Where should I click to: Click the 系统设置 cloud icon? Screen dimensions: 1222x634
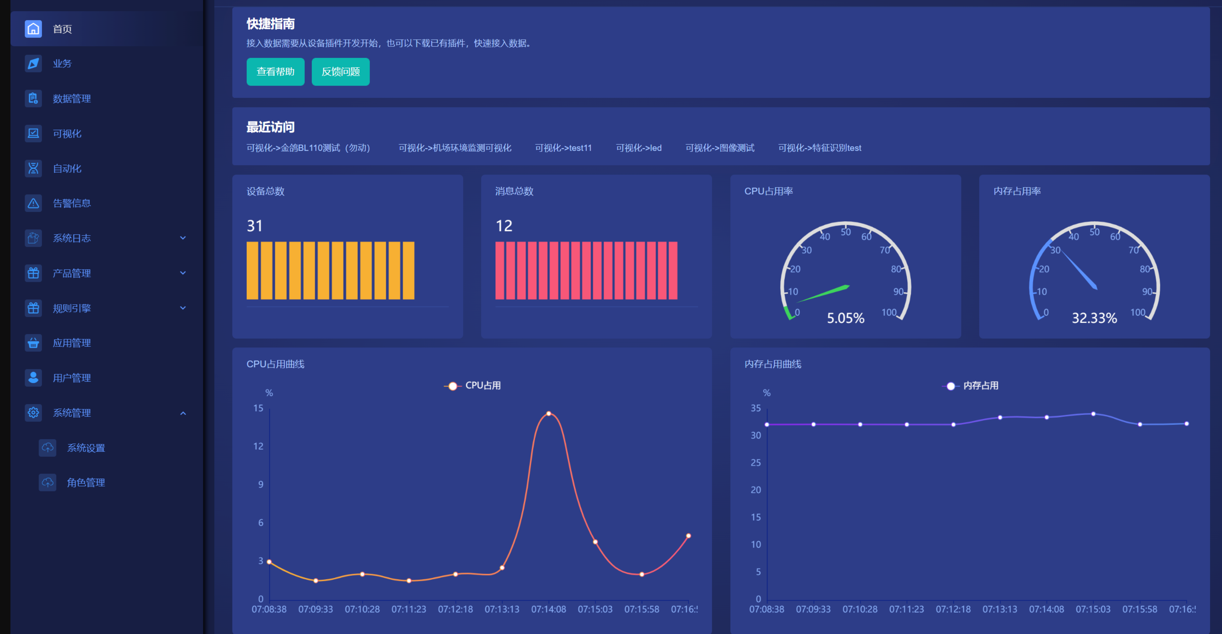pyautogui.click(x=47, y=448)
